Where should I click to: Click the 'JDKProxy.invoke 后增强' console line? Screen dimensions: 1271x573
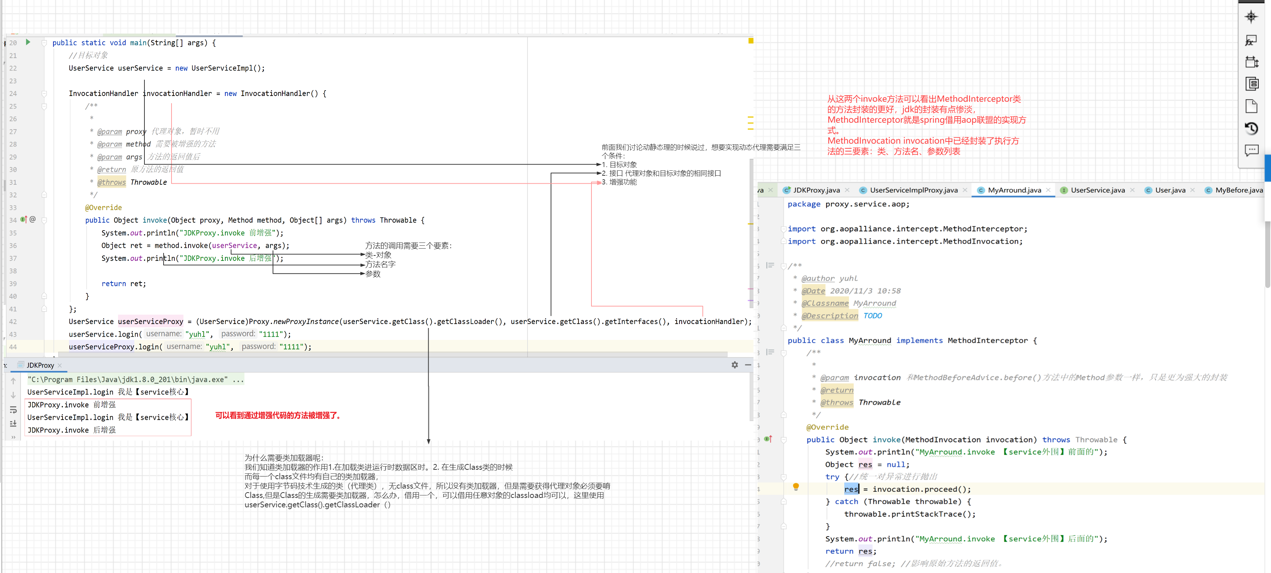click(x=71, y=430)
